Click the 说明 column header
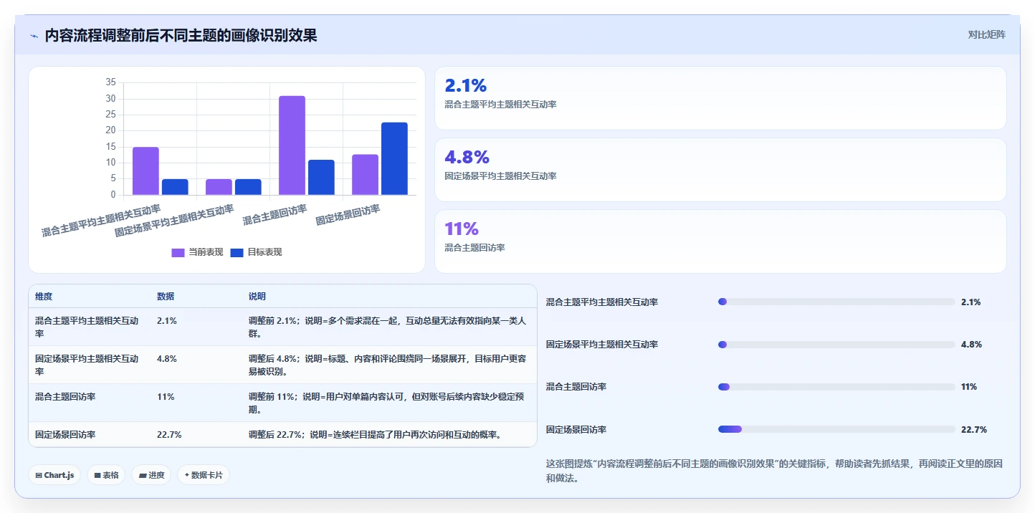Screen dimensions: 1035x513 [257, 297]
